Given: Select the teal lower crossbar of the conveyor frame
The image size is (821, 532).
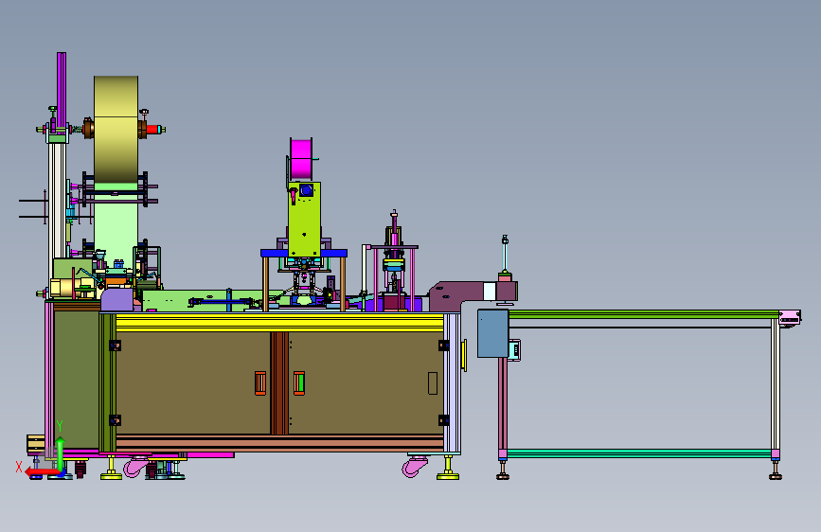Looking at the screenshot, I should (x=639, y=452).
